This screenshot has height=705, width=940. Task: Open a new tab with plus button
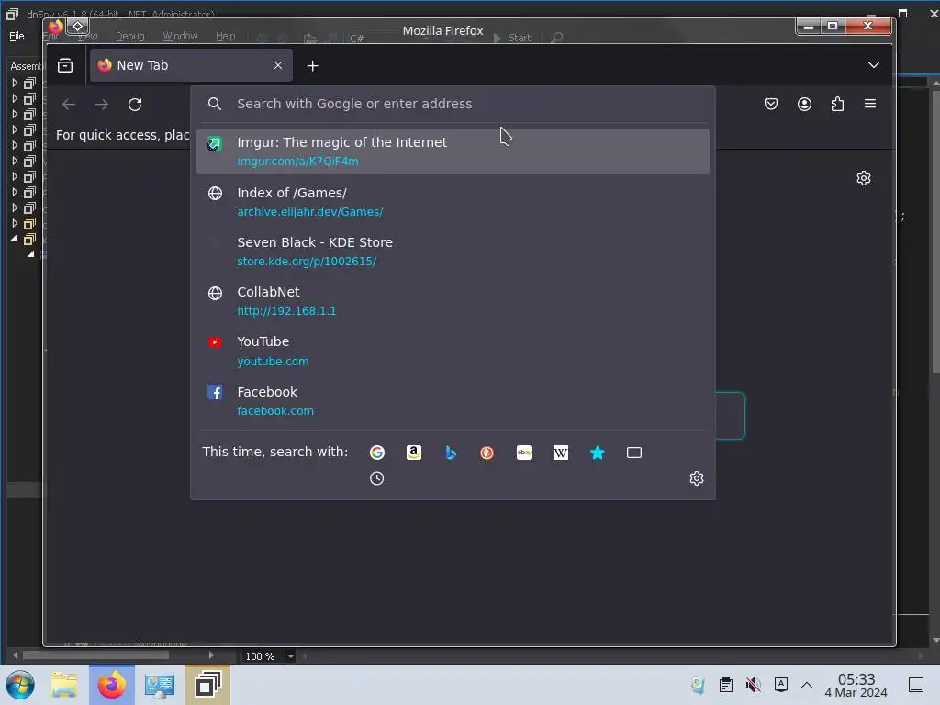point(312,66)
